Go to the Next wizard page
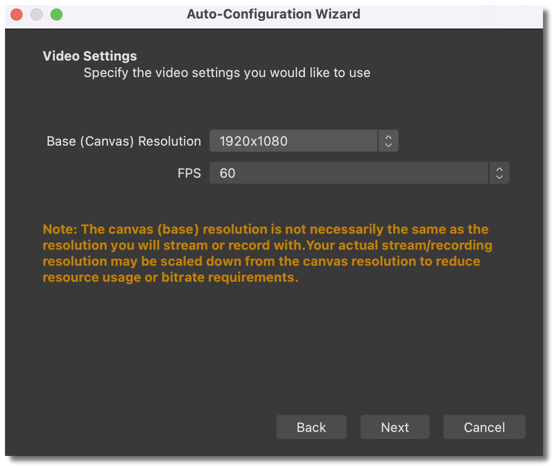 click(394, 427)
